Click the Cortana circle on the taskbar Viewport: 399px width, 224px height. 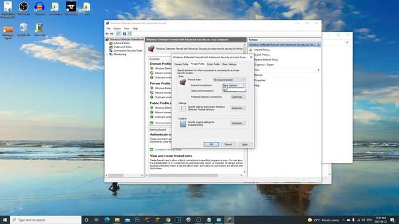(86, 220)
